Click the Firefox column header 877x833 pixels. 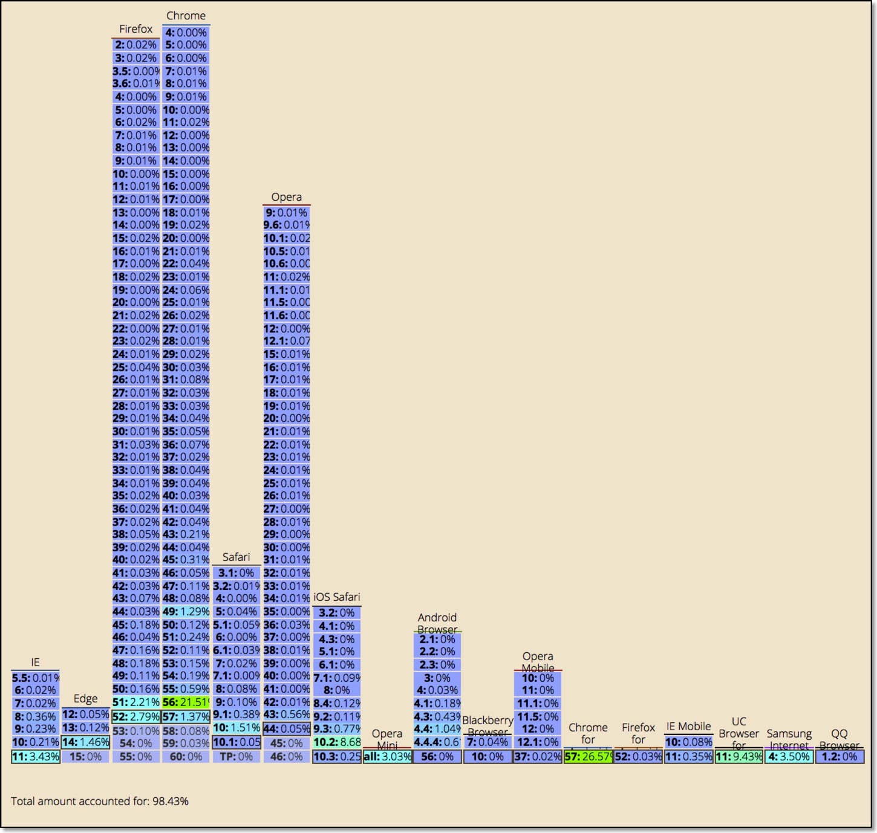click(x=136, y=29)
